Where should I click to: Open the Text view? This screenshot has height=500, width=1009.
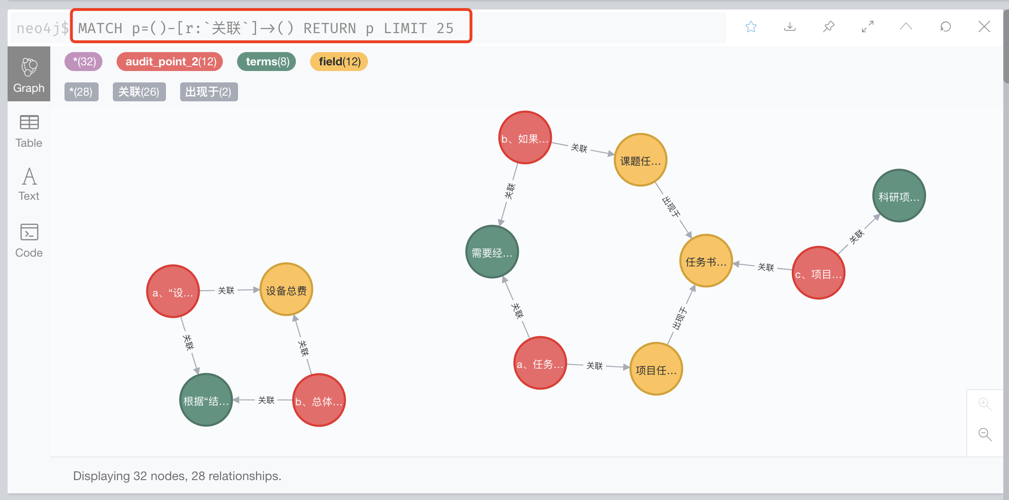point(29,185)
